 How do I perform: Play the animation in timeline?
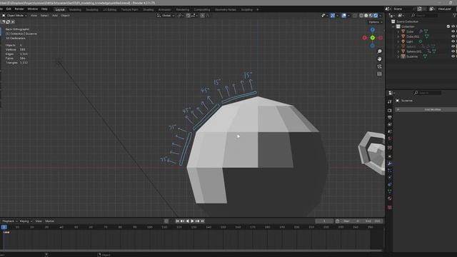tap(192, 221)
